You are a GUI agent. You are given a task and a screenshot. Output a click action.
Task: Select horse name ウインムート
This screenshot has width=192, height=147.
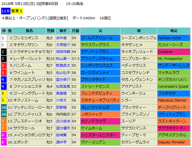[24, 72]
